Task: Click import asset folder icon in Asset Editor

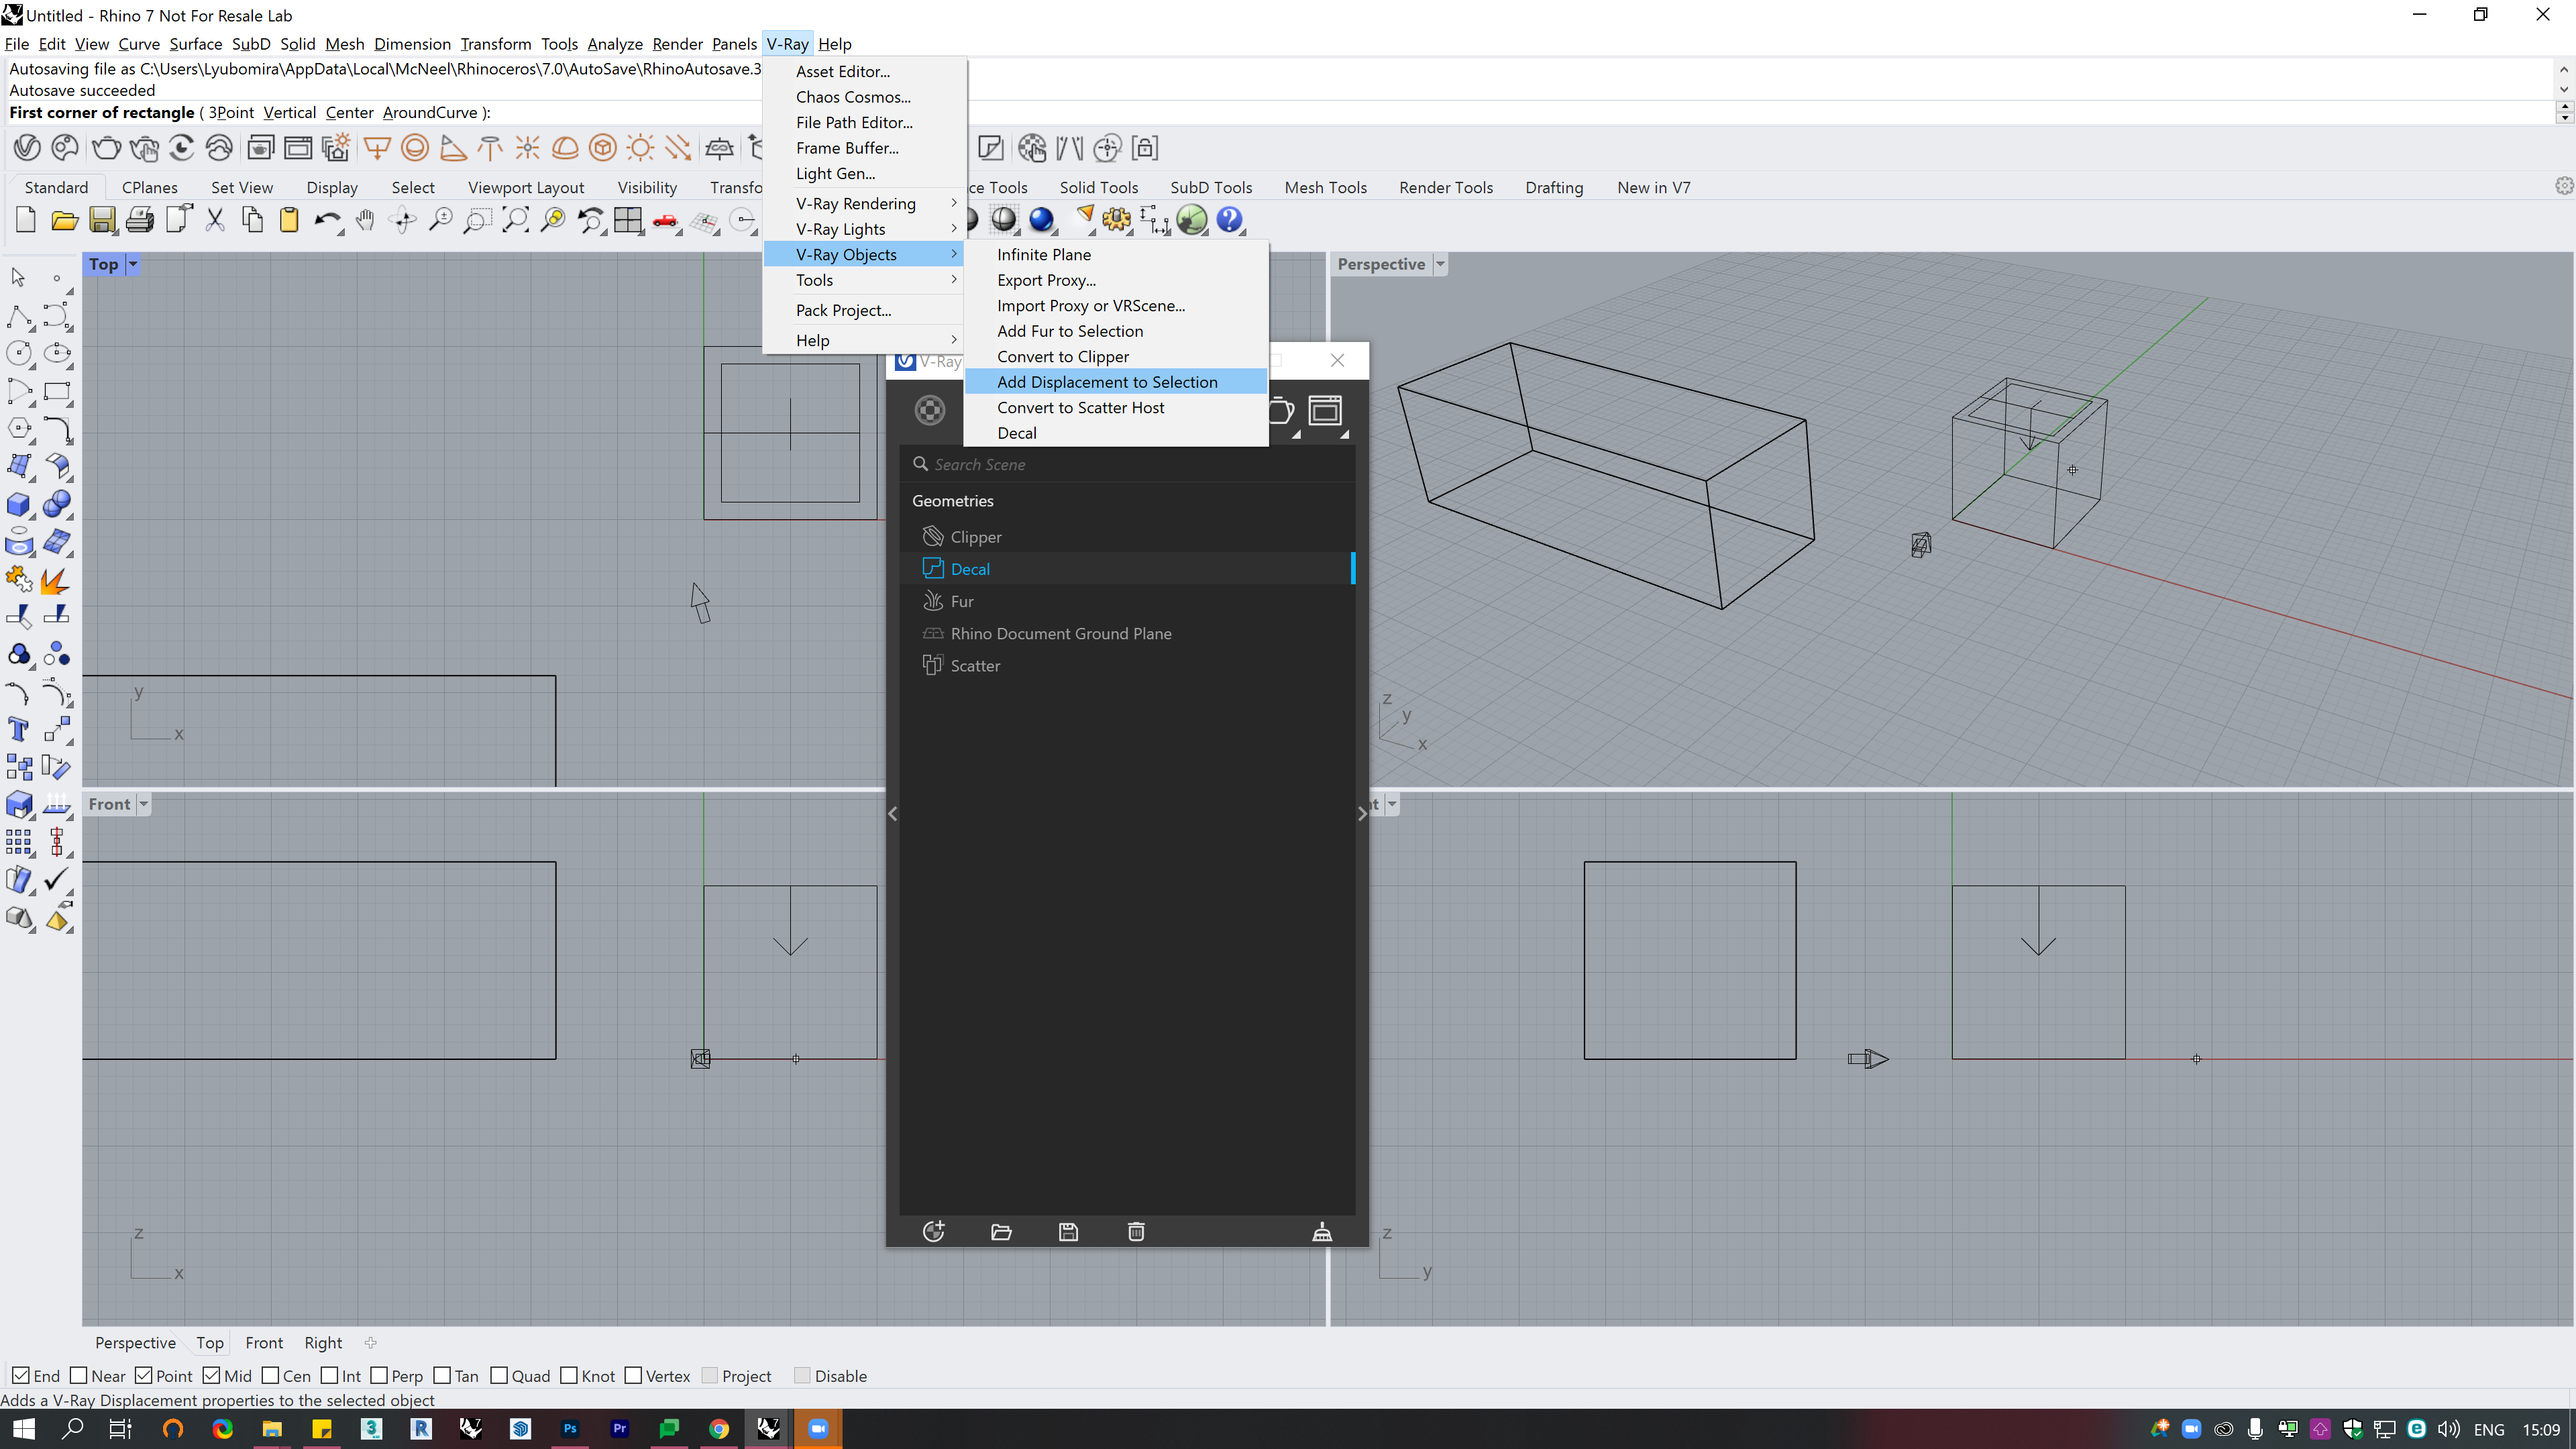Action: (x=1001, y=1232)
